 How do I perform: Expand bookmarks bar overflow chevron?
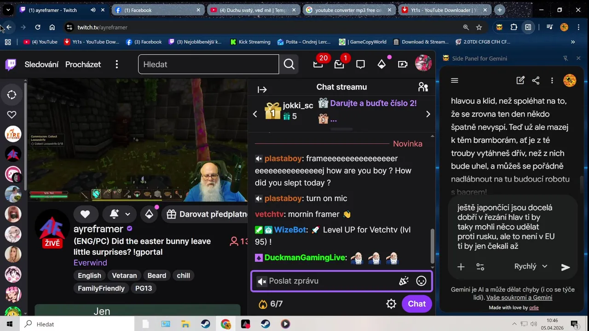click(573, 42)
